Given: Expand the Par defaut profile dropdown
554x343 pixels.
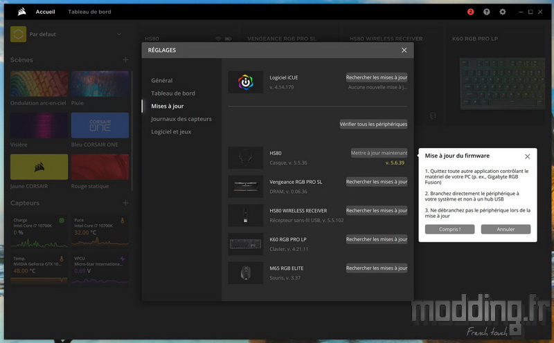Looking at the screenshot, I should (119, 34).
